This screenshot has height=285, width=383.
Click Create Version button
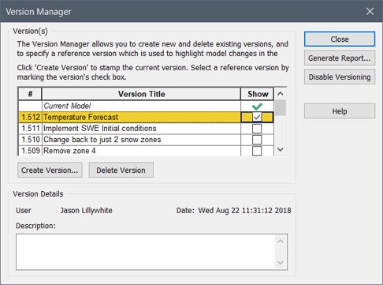tap(50, 170)
